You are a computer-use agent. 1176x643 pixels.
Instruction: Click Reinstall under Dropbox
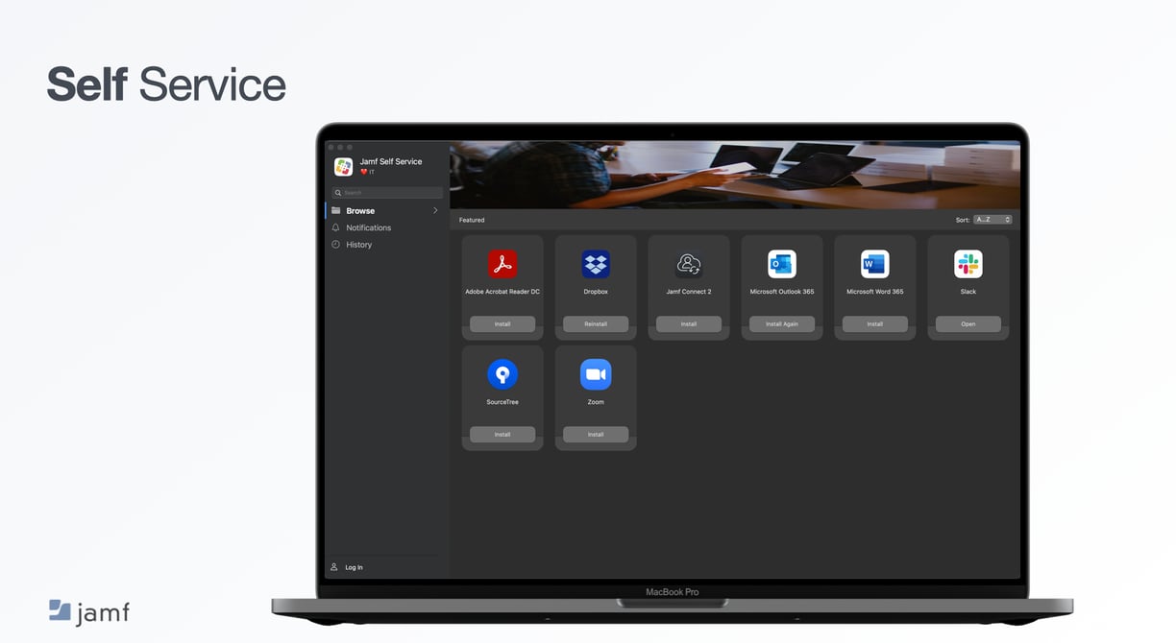click(x=596, y=324)
